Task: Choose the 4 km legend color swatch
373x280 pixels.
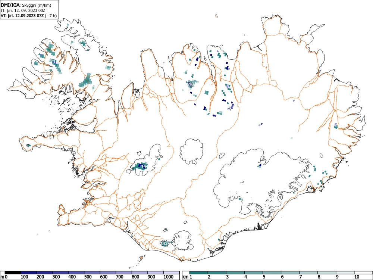Action: 254,273
